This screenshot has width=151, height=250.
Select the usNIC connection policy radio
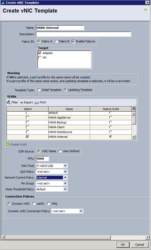point(34,204)
